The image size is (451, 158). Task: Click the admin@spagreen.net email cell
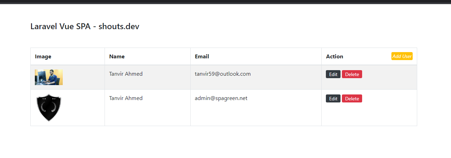pos(221,98)
